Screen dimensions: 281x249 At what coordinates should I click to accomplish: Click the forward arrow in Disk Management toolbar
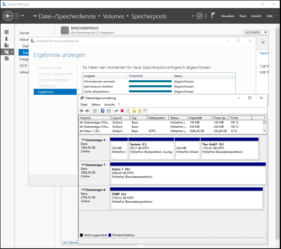pyautogui.click(x=87, y=111)
